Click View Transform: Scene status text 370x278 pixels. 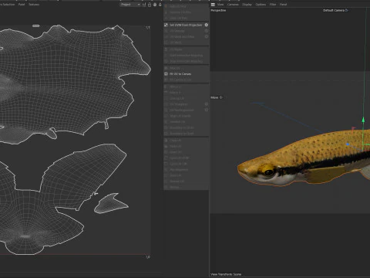tap(226, 274)
